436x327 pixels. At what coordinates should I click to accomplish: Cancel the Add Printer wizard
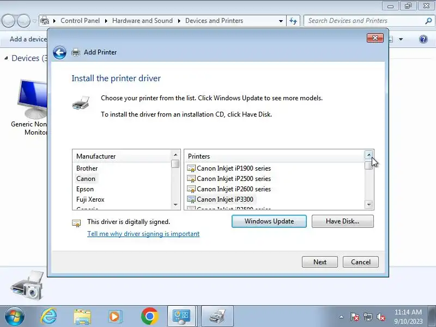click(x=361, y=262)
